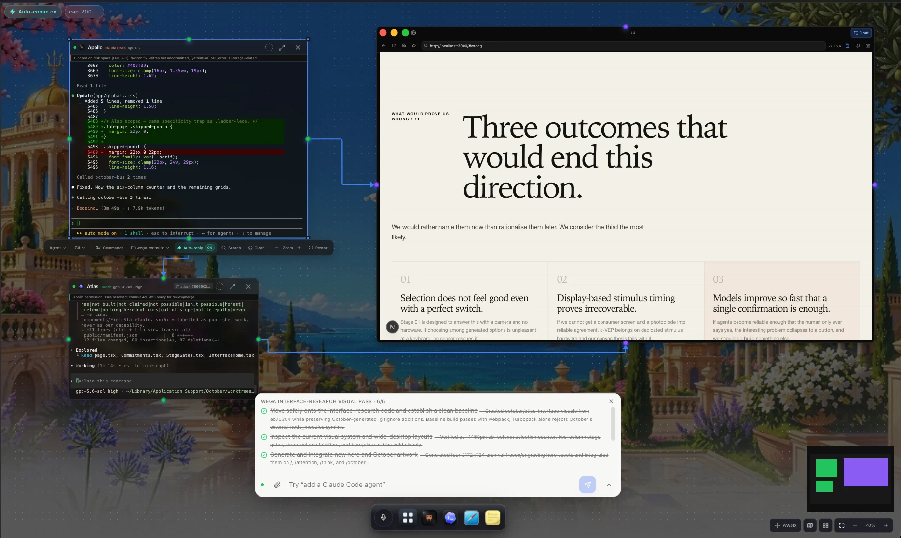The height and width of the screenshot is (538, 901).
Task: Click the open book icon in the browser toolbar
Action: coord(858,46)
